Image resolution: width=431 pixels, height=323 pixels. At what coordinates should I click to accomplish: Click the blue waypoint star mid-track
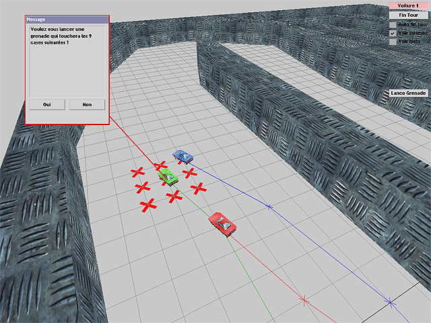(269, 207)
